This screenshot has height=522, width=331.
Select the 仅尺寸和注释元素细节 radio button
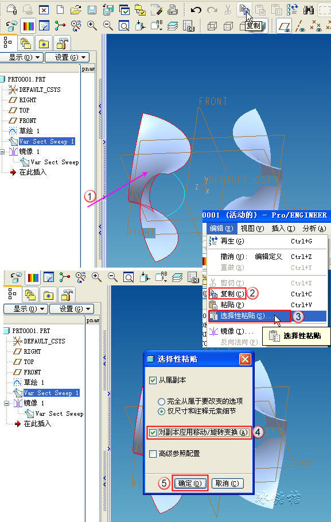coord(161,411)
